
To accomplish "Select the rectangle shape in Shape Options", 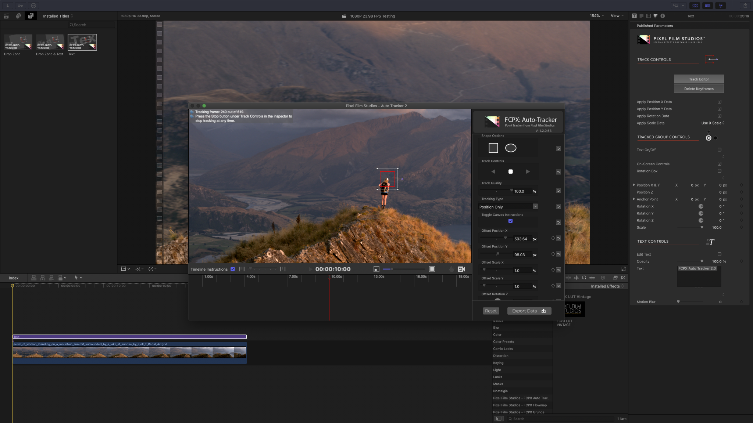I will click(x=493, y=148).
